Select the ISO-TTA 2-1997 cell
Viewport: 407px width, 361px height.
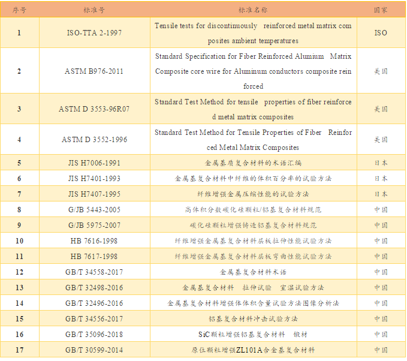[94, 33]
